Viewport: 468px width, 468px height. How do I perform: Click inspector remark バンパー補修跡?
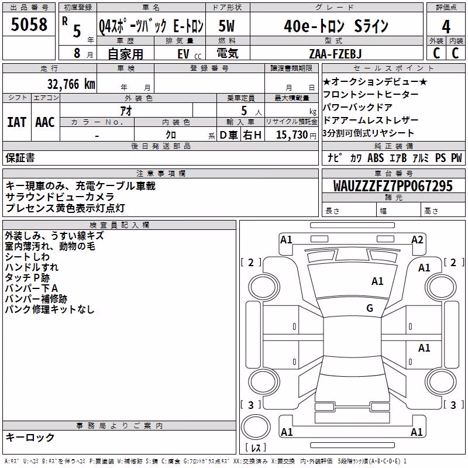(x=36, y=298)
